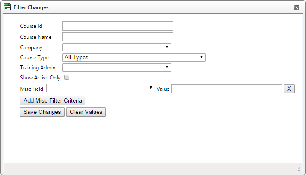
Task: Open the Company dropdown
Action: coord(117,47)
